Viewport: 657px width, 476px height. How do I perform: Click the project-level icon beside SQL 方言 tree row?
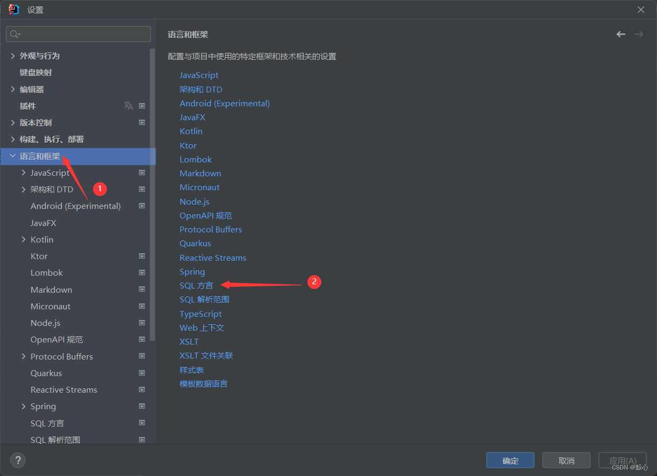pyautogui.click(x=142, y=423)
